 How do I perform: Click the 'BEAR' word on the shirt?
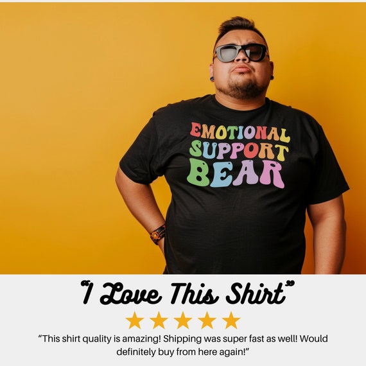236,173
